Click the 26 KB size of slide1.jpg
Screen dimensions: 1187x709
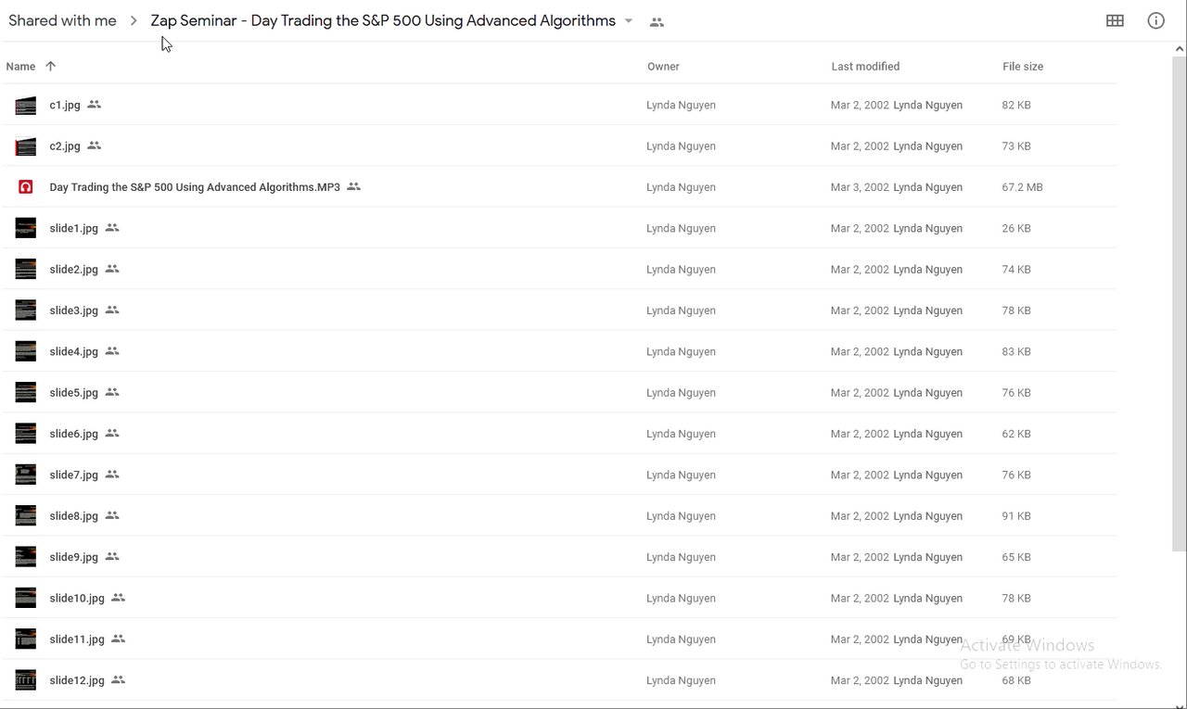tap(1016, 228)
